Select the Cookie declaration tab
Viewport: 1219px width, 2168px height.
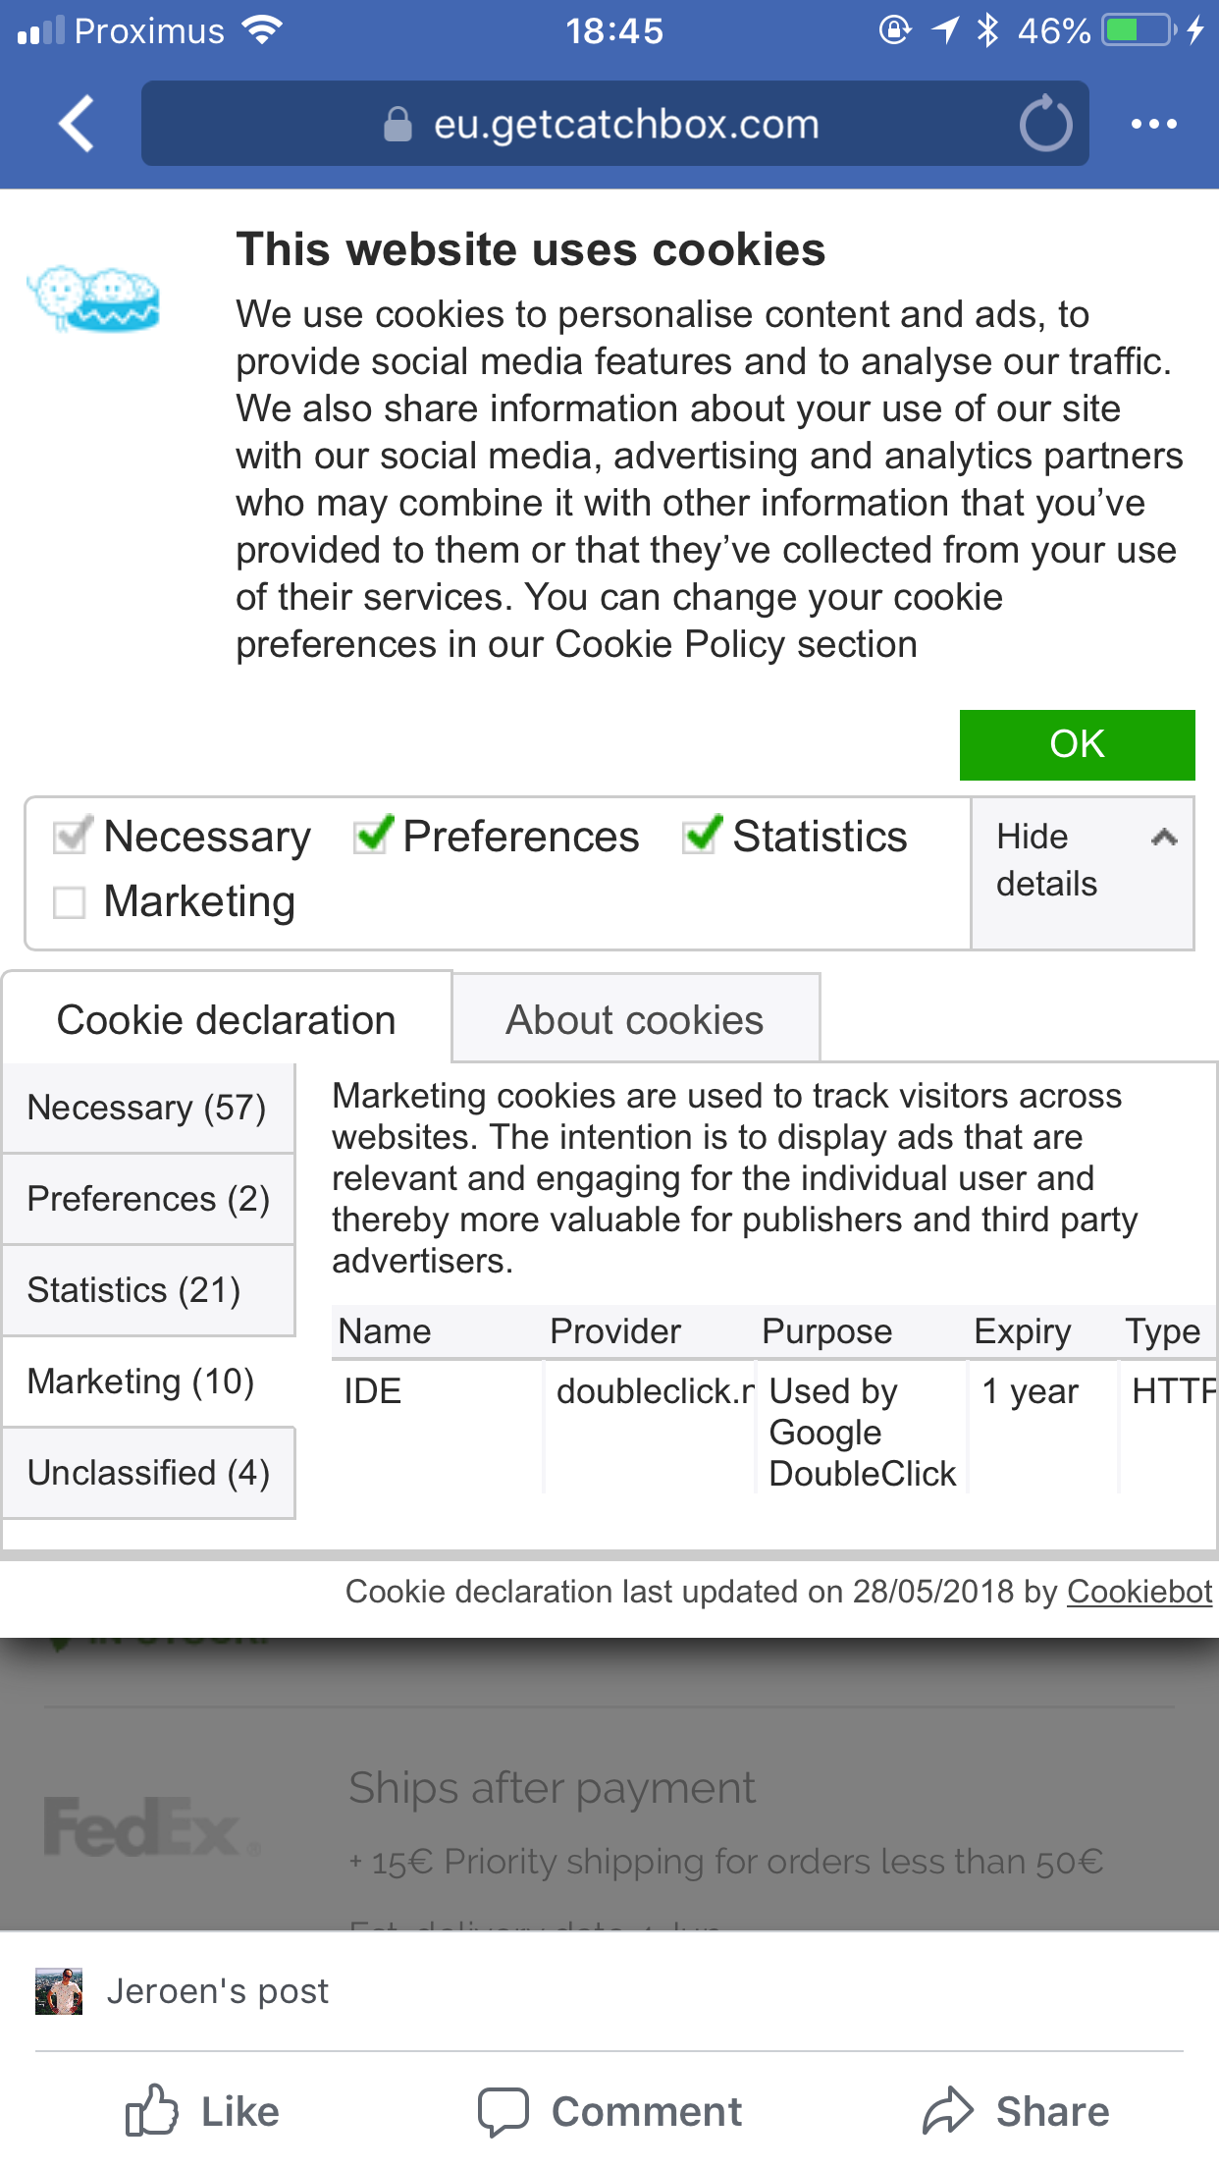pyautogui.click(x=227, y=1019)
